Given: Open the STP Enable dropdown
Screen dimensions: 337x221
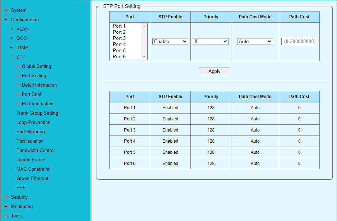Looking at the screenshot, I should (x=170, y=42).
